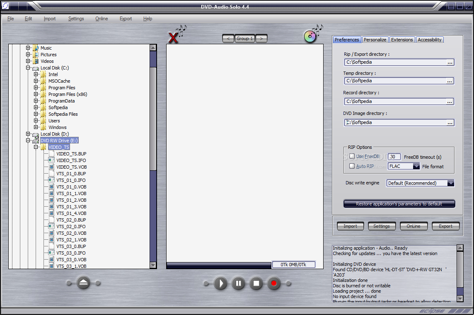Click the Program Files (x86) folder icon
Viewport: 474px width, 315px height.
click(44, 94)
